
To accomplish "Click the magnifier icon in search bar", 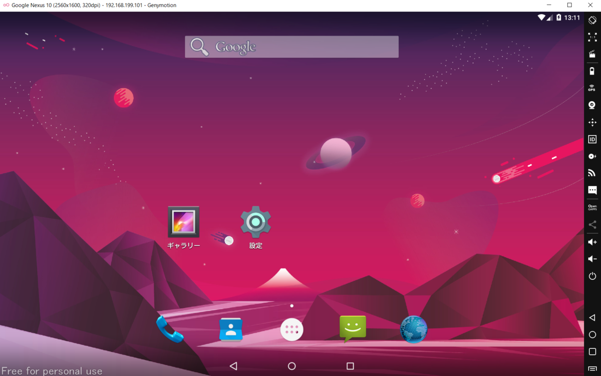I will click(x=199, y=47).
